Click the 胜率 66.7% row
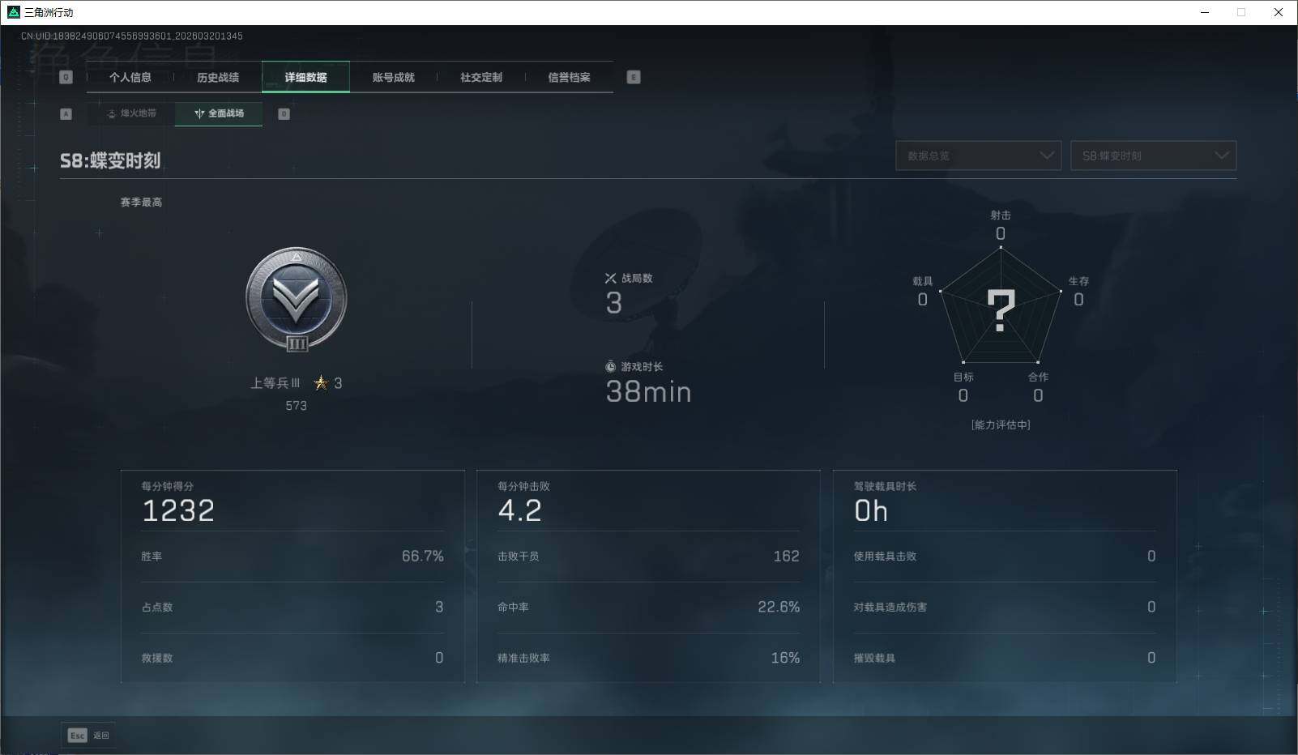Screen dimensions: 1298x755 292,557
